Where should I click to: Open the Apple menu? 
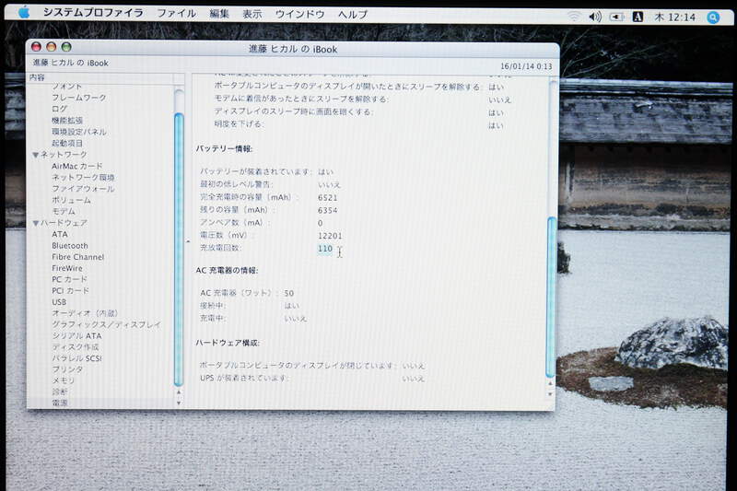click(24, 13)
